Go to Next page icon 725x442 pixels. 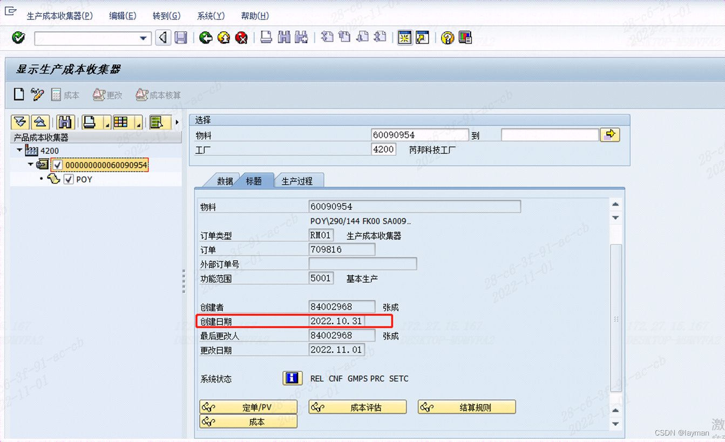click(x=363, y=37)
